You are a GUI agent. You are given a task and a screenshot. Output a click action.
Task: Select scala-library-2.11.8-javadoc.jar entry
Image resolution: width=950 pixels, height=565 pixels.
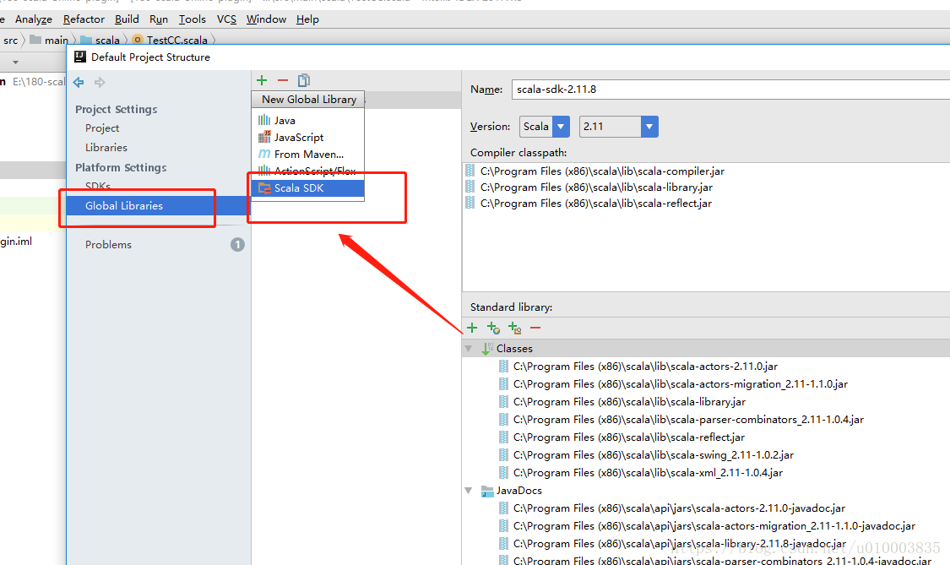(679, 543)
